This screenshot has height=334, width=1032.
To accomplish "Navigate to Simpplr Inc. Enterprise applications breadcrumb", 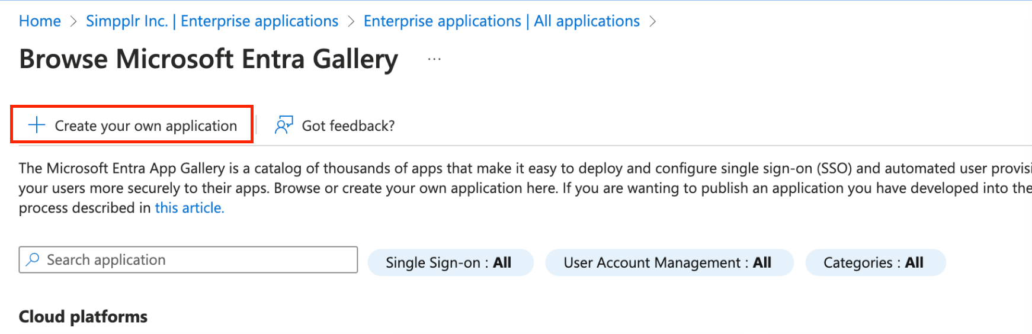I will tap(212, 21).
